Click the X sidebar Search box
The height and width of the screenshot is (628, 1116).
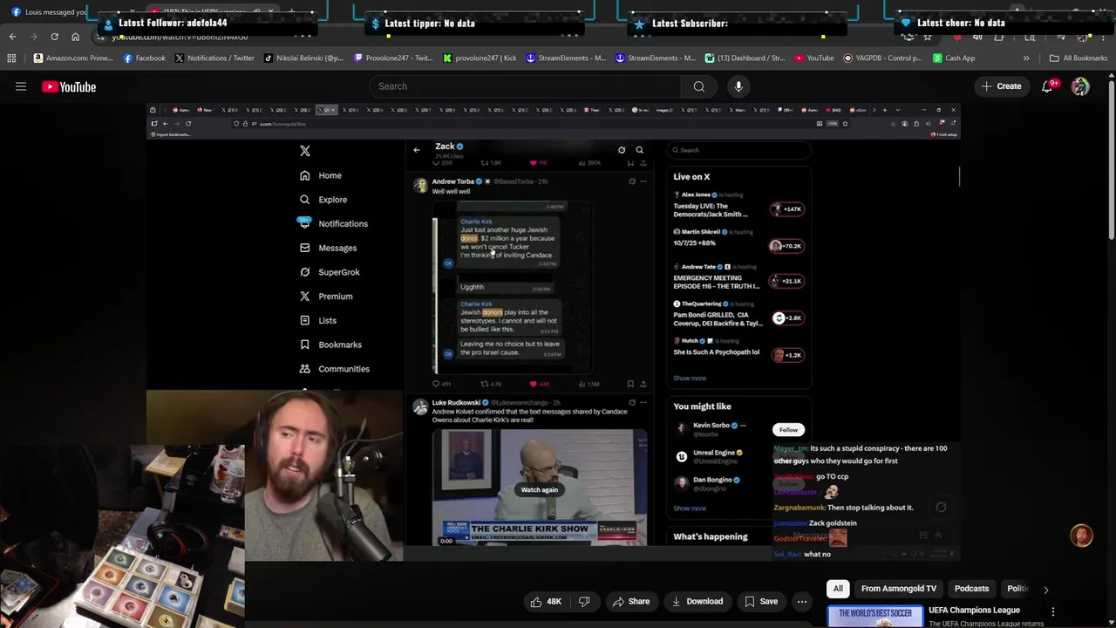[x=739, y=150]
